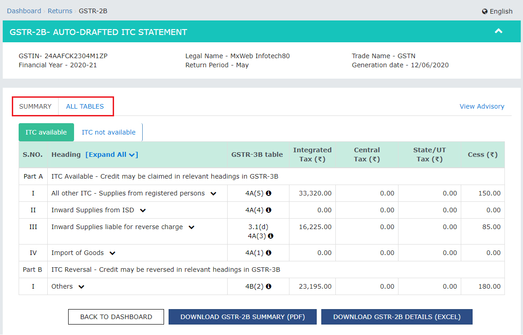The image size is (523, 335).
Task: Click info icon next to 4A(1)
Action: click(269, 253)
